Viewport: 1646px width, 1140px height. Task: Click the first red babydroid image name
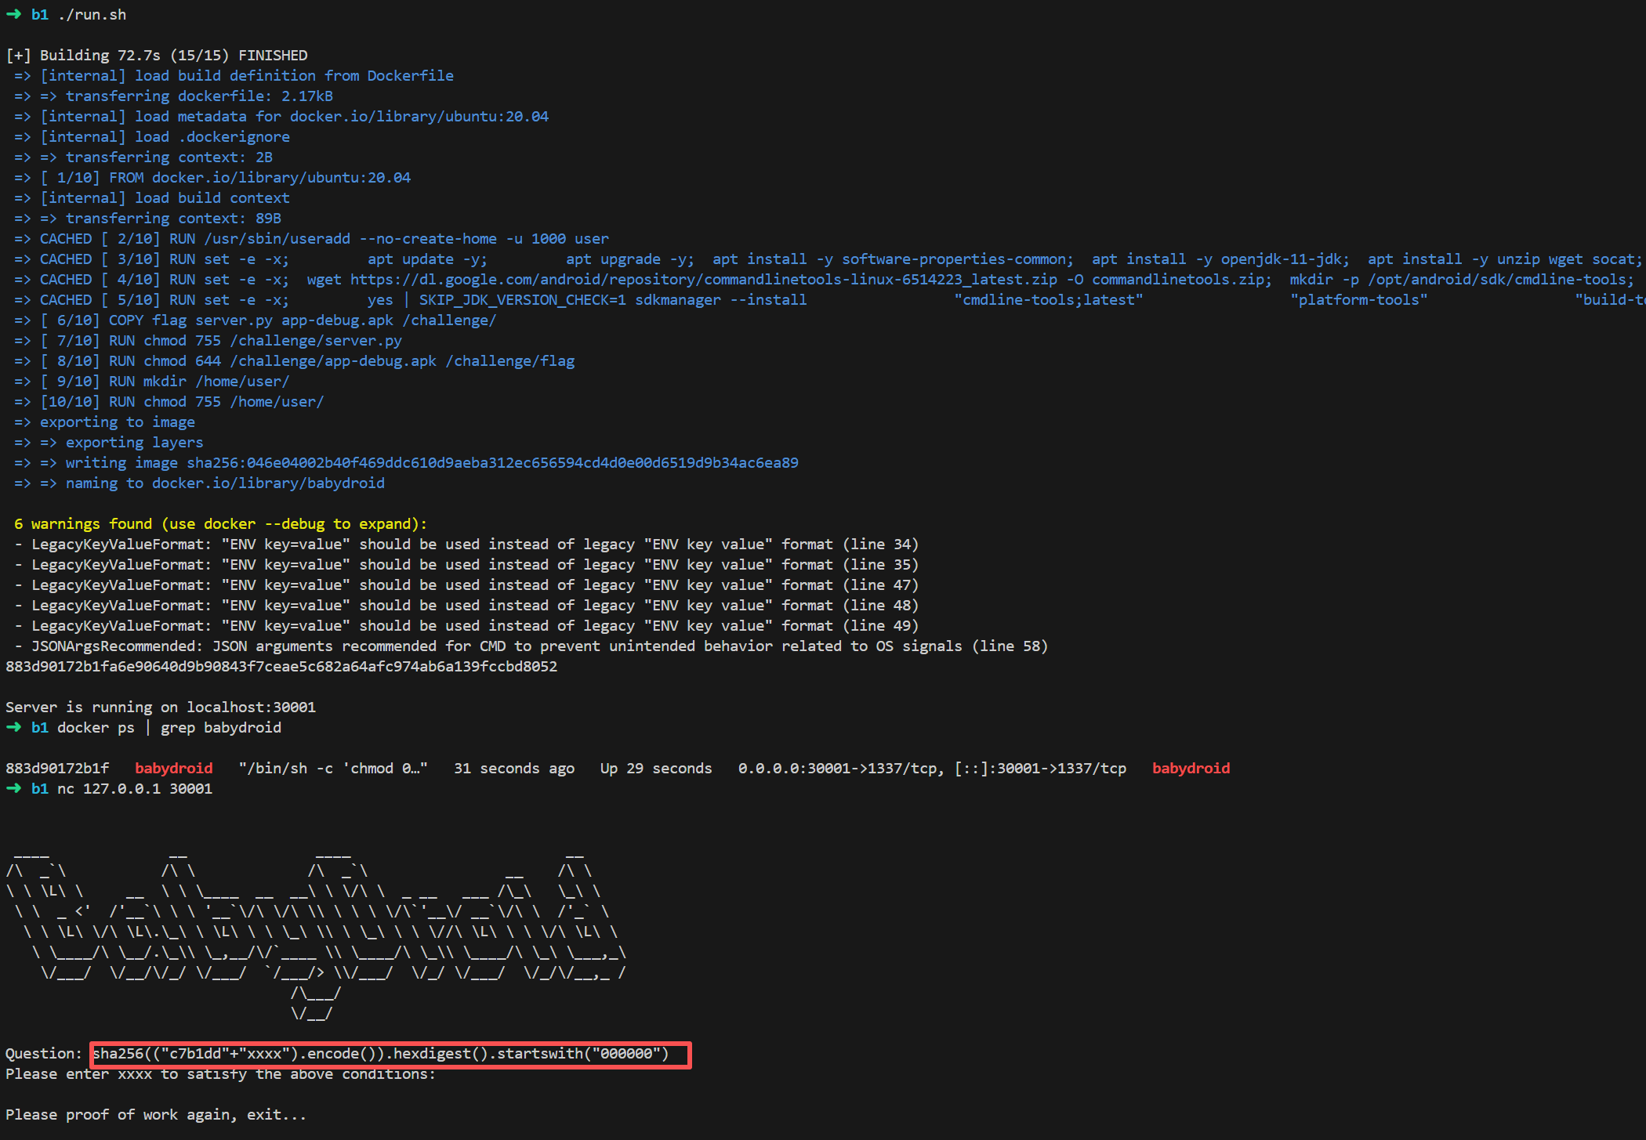click(x=173, y=768)
